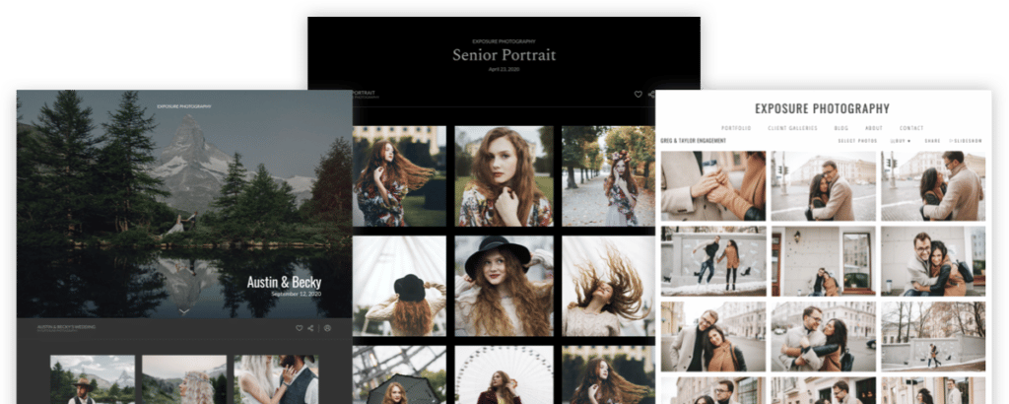The width and height of the screenshot is (1009, 404).
Task: Open the Portfolio menu item
Action: 736,128
